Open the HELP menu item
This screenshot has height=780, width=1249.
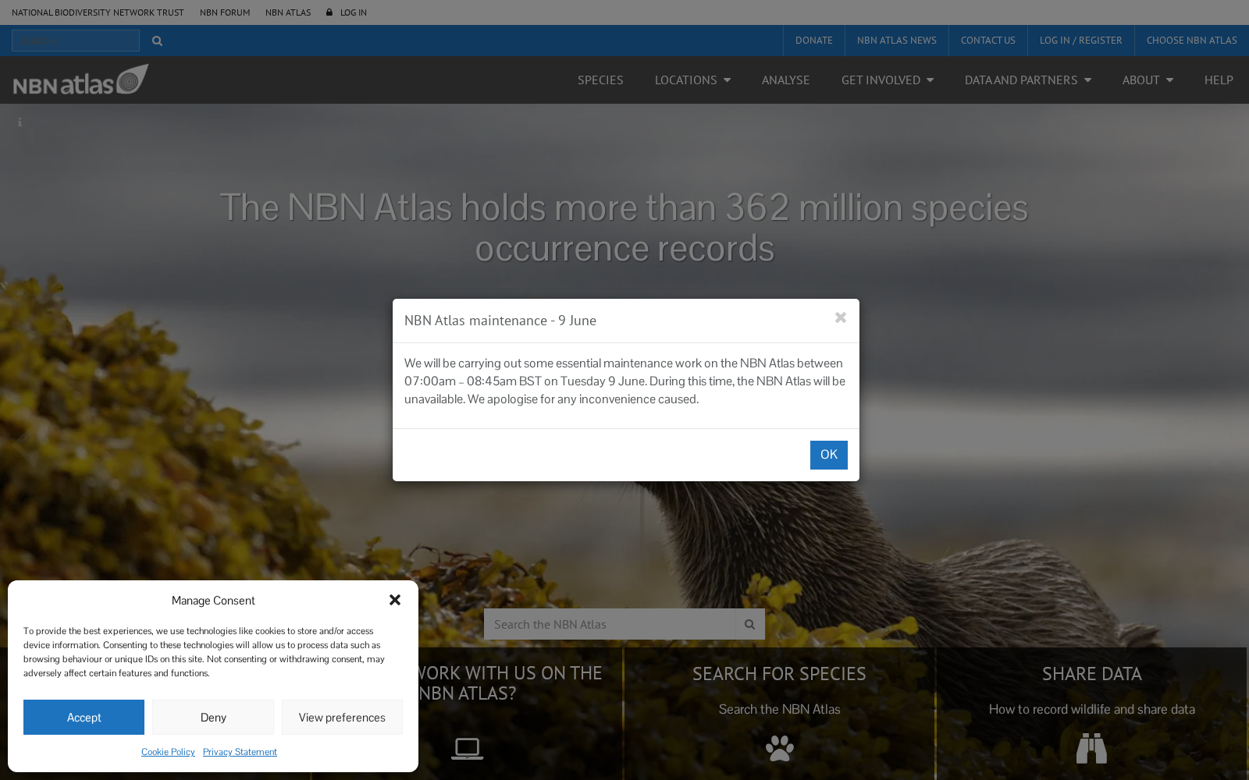click(1219, 80)
